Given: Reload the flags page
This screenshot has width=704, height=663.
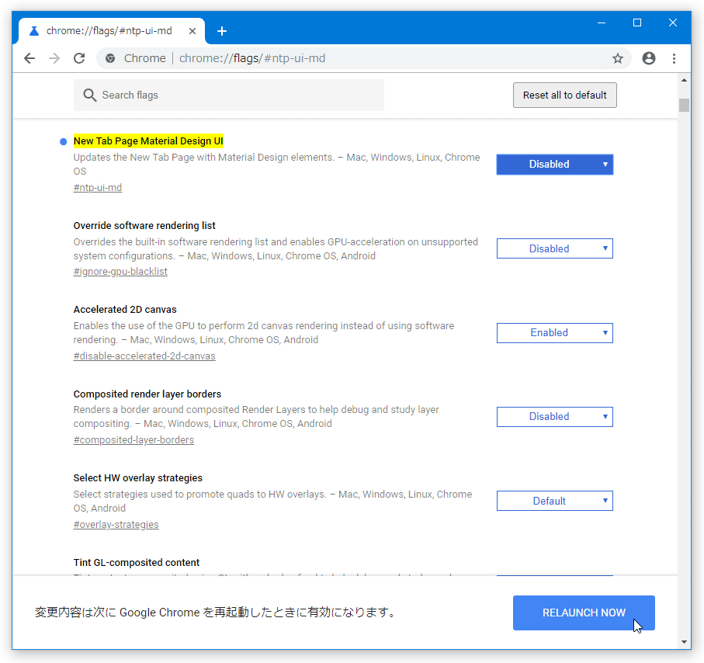Looking at the screenshot, I should tap(79, 58).
